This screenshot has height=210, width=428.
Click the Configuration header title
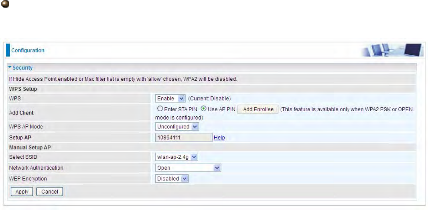pyautogui.click(x=28, y=50)
